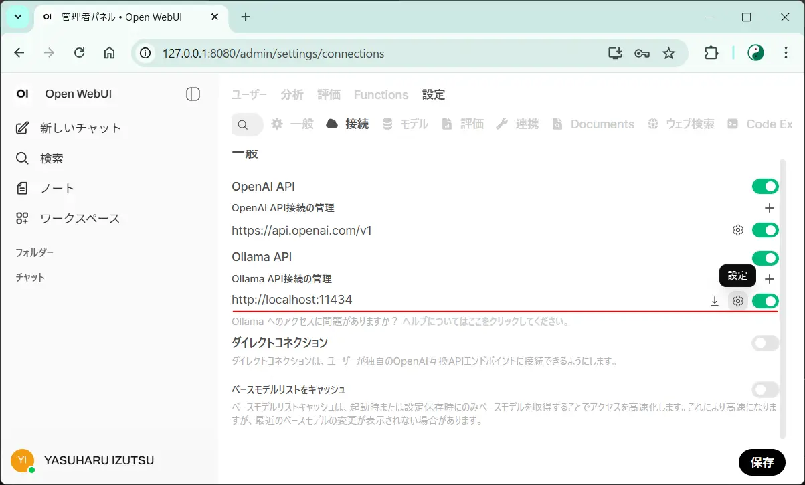
Task: Toggle the OpenAI API switch
Action: [x=766, y=186]
